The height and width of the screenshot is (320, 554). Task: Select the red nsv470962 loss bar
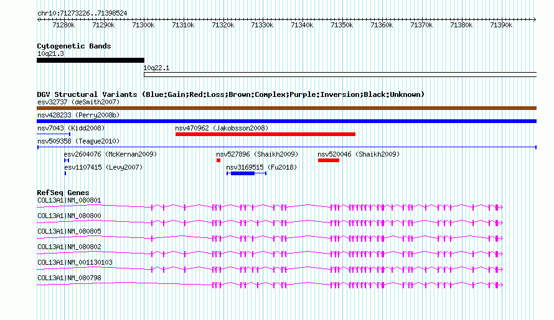(265, 134)
